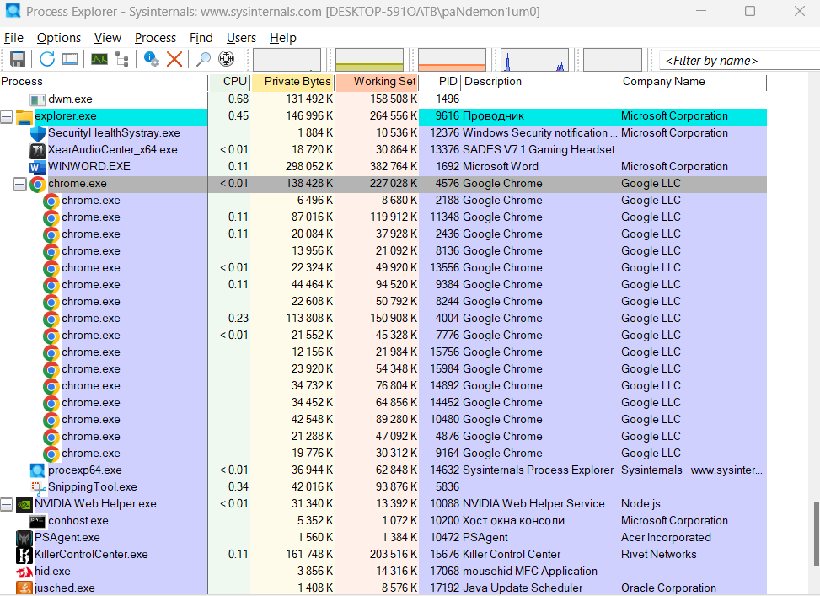Click the explorer.exe folder icon
Viewport: 820px width, 596px height.
(24, 116)
